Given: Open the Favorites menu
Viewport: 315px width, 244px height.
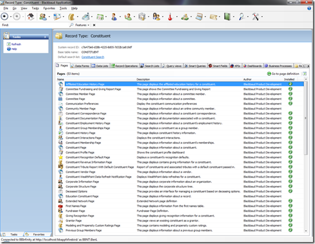Looking at the screenshot, I should [49, 8].
